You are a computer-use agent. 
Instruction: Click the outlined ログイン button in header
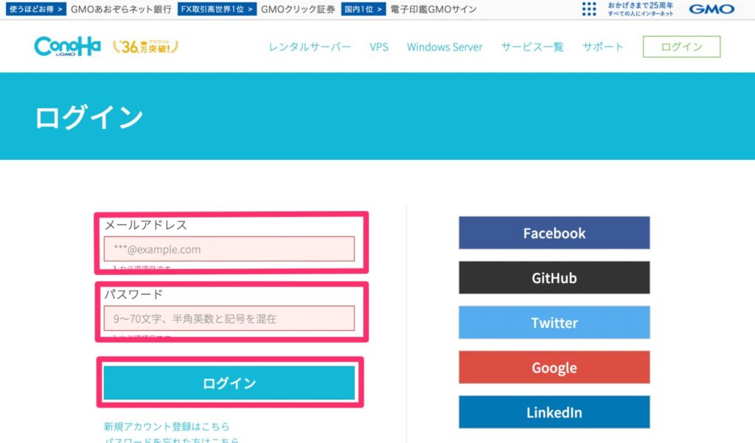(x=681, y=46)
